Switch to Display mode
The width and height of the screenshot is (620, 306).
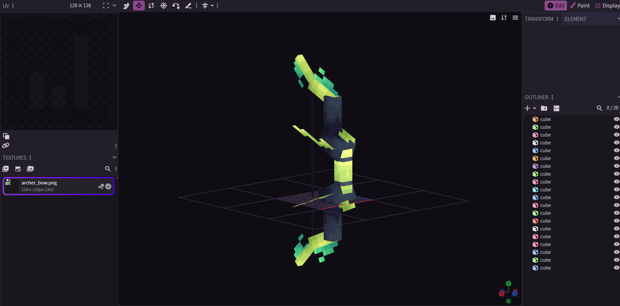[607, 6]
